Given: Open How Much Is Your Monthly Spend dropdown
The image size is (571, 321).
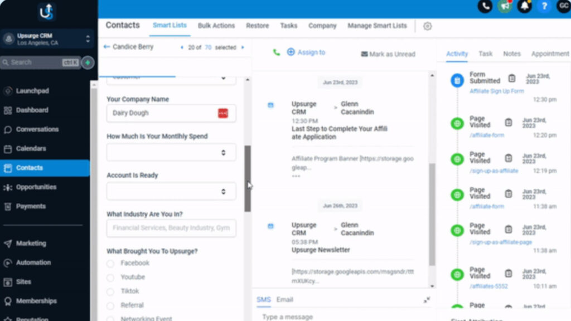Looking at the screenshot, I should point(171,153).
